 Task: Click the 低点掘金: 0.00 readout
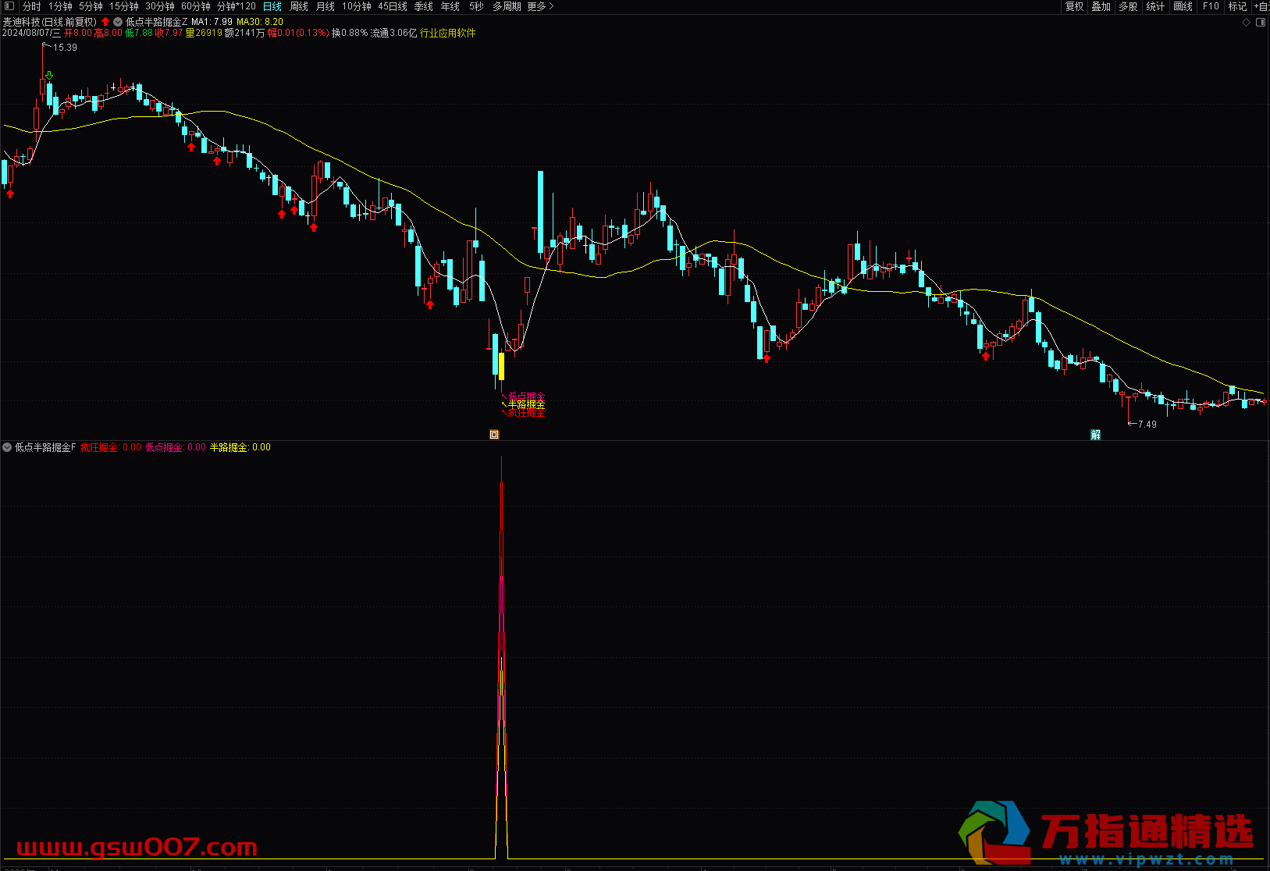coord(176,447)
